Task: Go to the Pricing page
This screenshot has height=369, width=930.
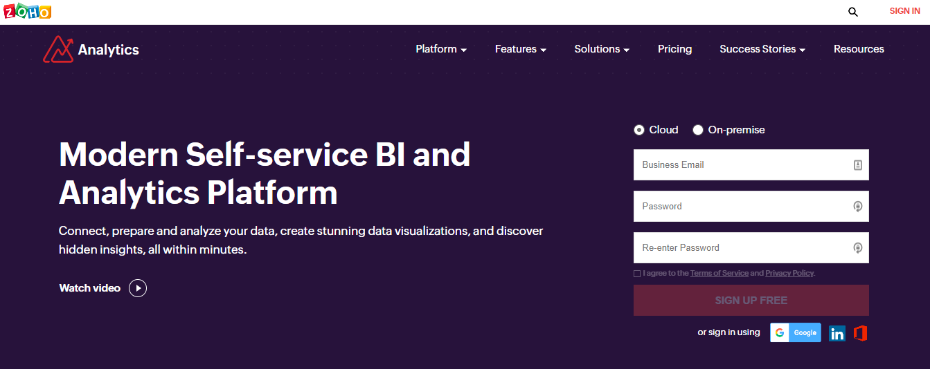Action: pyautogui.click(x=674, y=49)
